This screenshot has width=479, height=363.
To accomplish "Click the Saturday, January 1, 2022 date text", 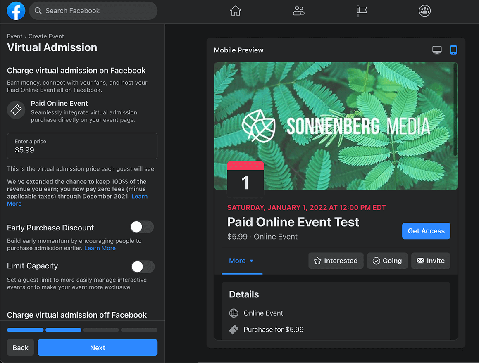I will click(x=306, y=208).
